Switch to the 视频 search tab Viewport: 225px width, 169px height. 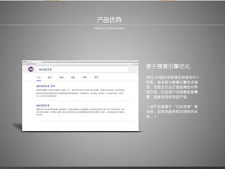[x=85, y=77]
